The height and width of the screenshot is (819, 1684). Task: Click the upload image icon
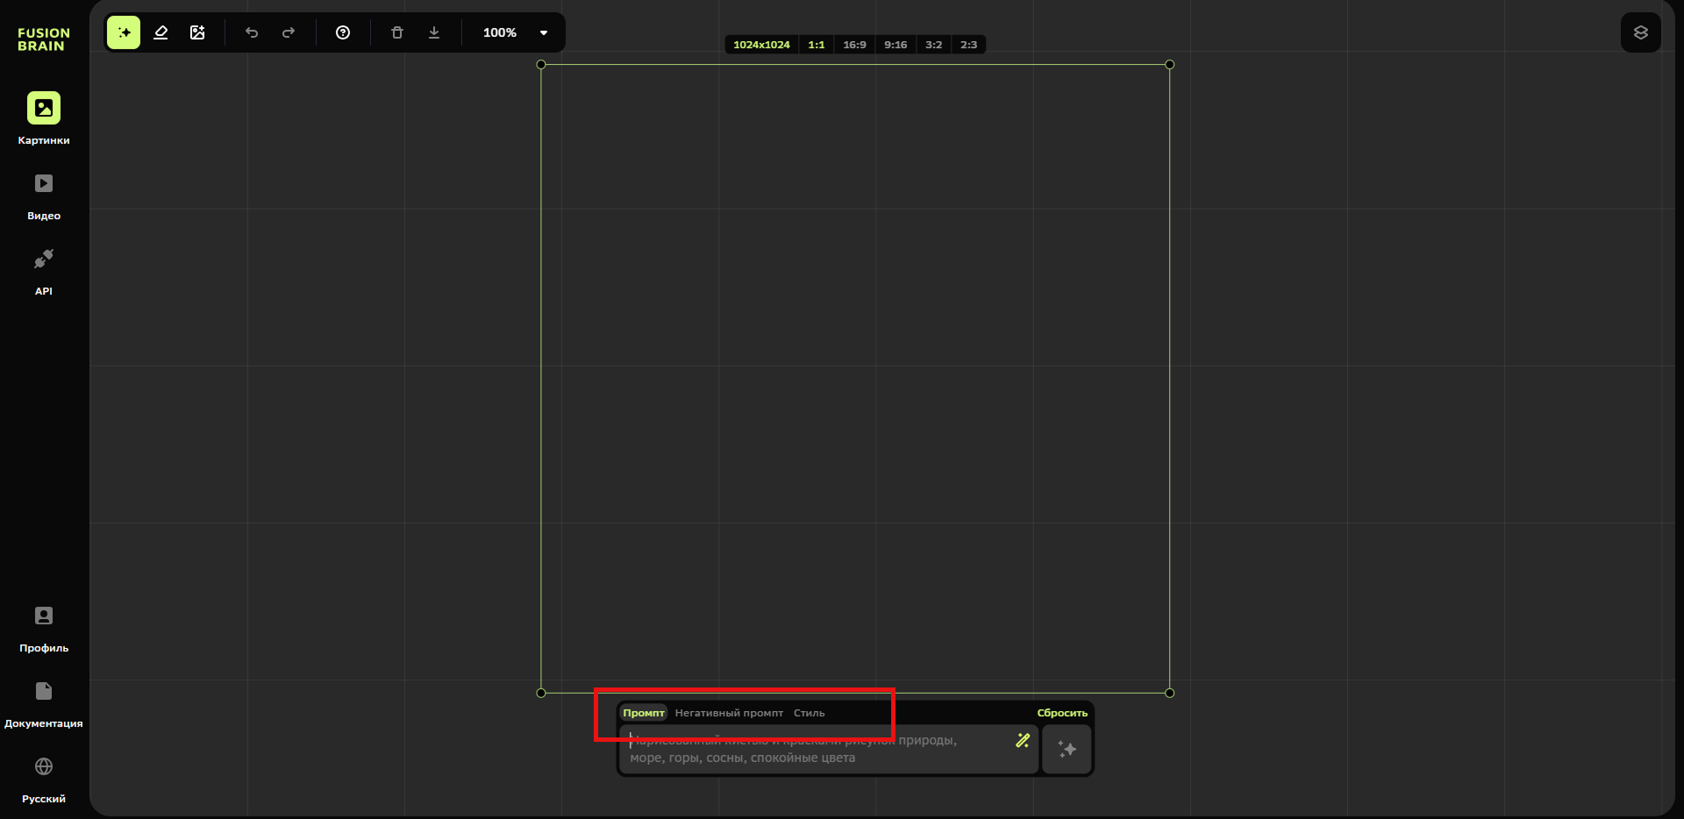(197, 32)
